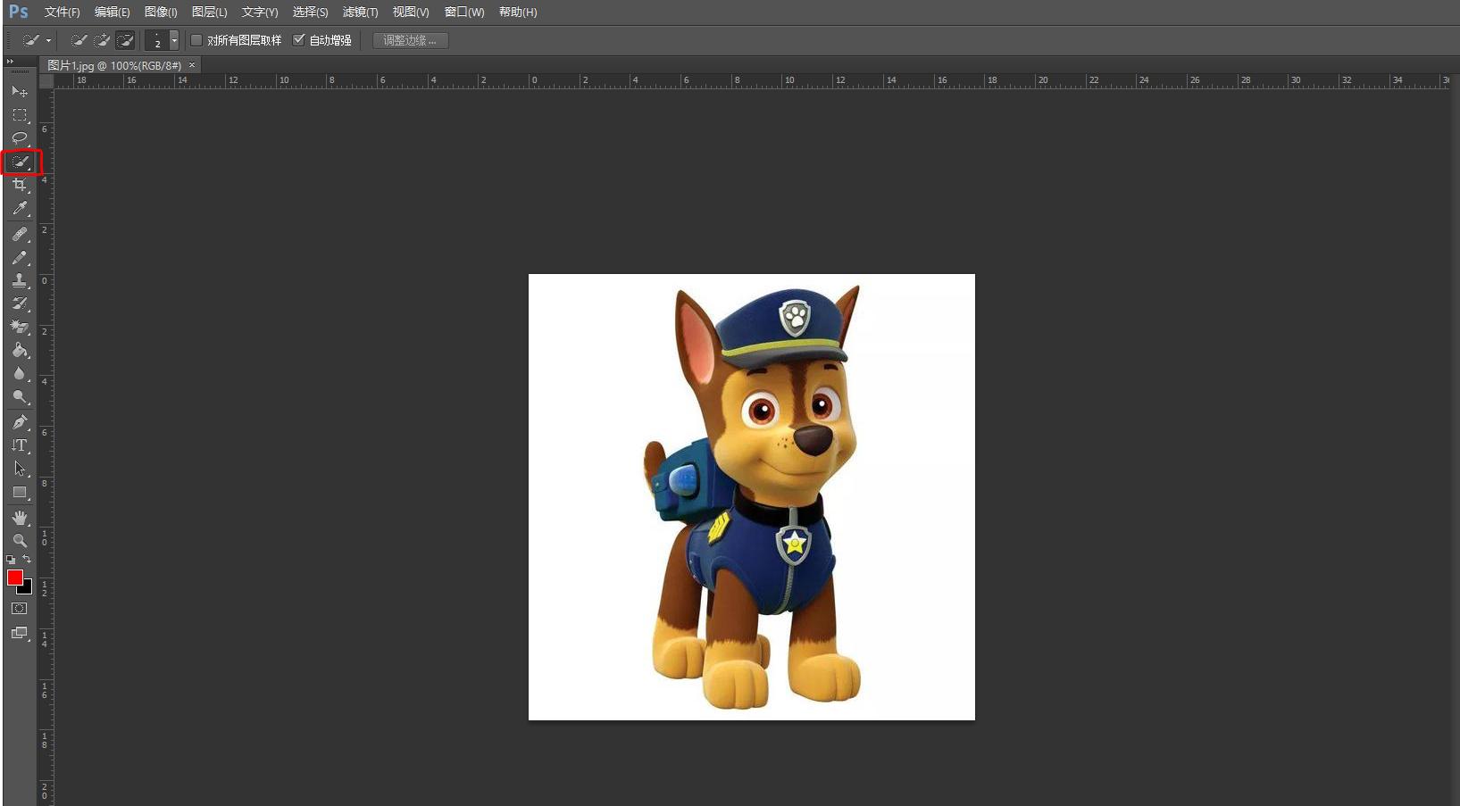The height and width of the screenshot is (806, 1460).
Task: Select the Pen tool
Action: coord(20,421)
